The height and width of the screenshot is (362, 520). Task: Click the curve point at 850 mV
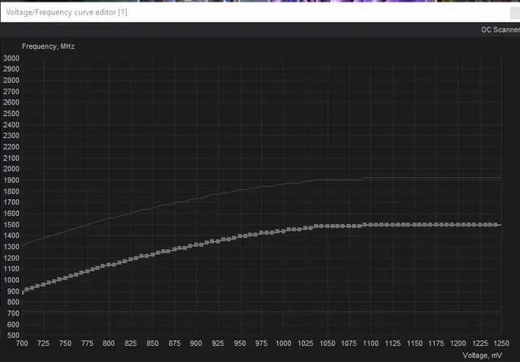point(154,253)
